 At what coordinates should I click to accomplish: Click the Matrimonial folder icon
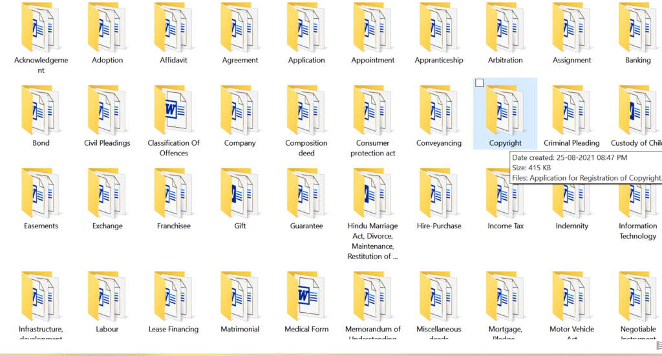coord(240,297)
